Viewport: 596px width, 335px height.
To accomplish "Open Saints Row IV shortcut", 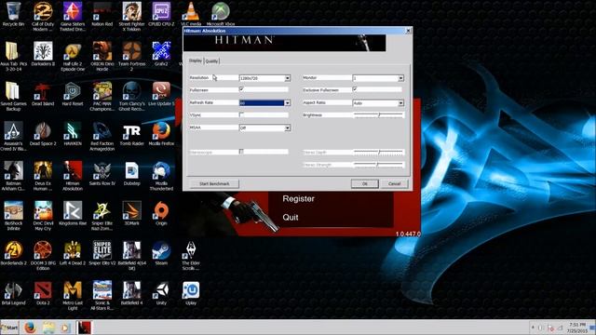I will click(x=102, y=173).
